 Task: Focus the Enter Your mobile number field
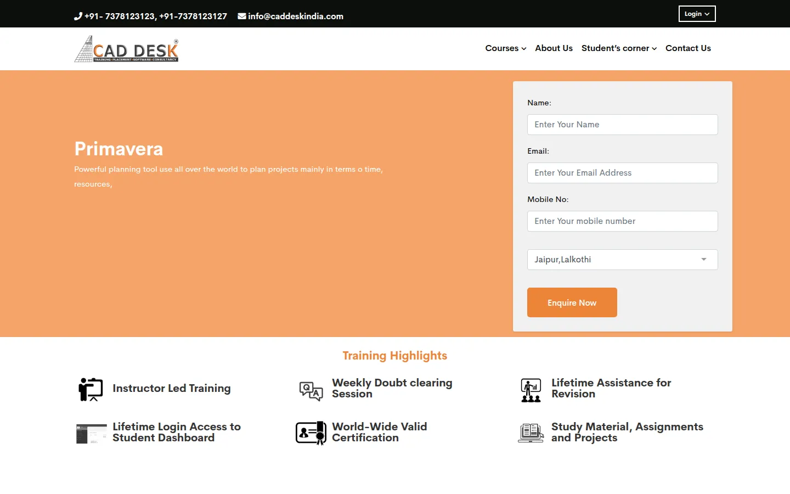[623, 221]
